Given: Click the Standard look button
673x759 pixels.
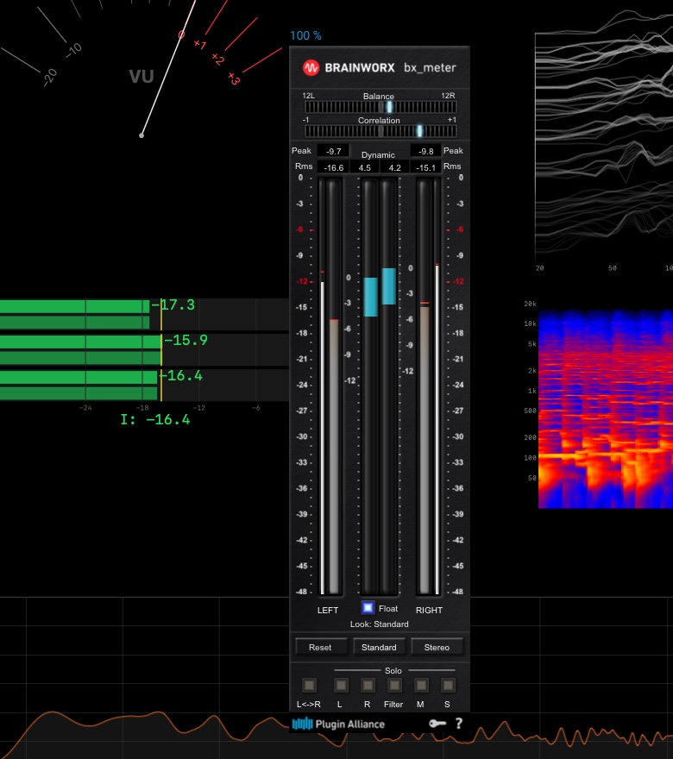Looking at the screenshot, I should (379, 647).
